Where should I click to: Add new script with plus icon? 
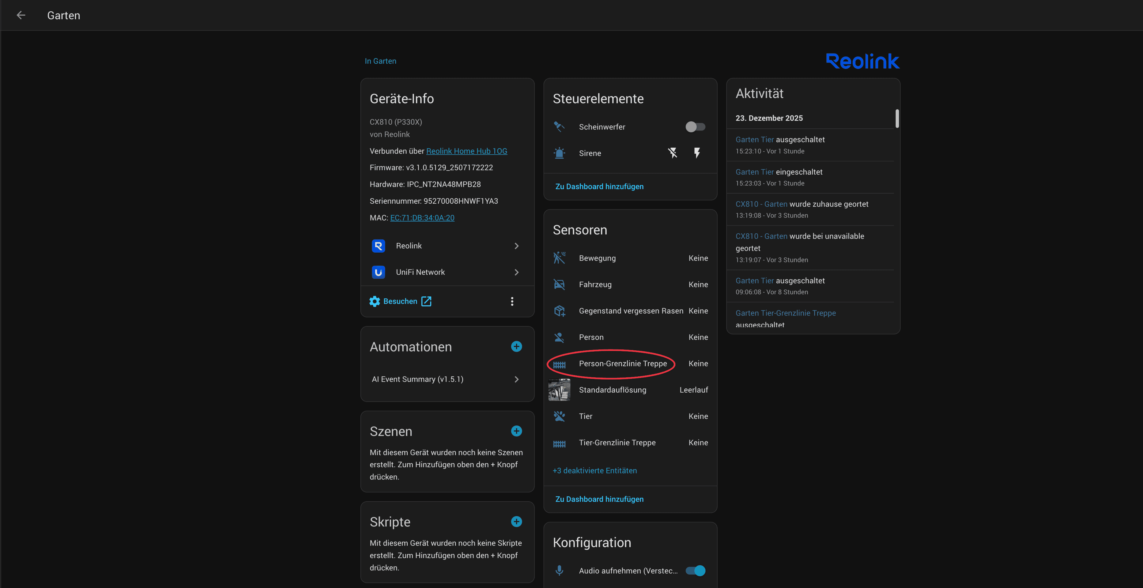pos(516,522)
